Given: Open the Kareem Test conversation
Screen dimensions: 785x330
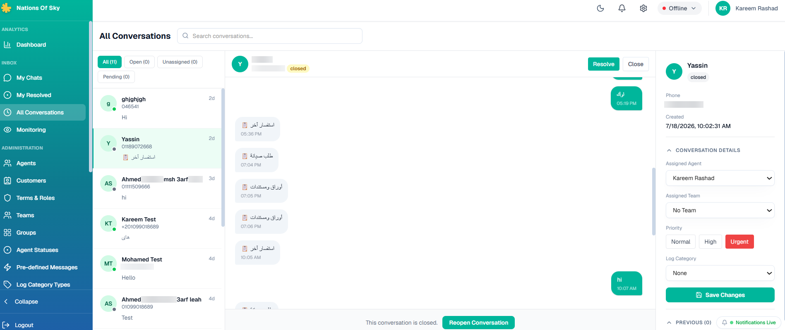Looking at the screenshot, I should (x=157, y=228).
